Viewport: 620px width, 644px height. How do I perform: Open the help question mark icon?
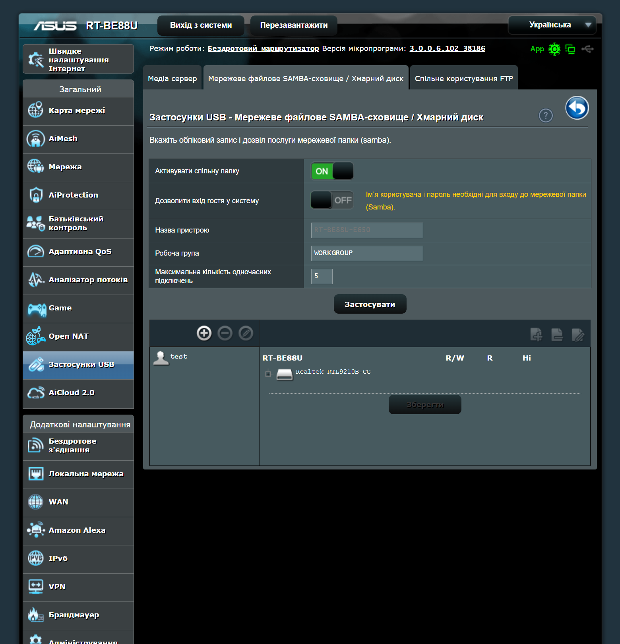pyautogui.click(x=546, y=116)
